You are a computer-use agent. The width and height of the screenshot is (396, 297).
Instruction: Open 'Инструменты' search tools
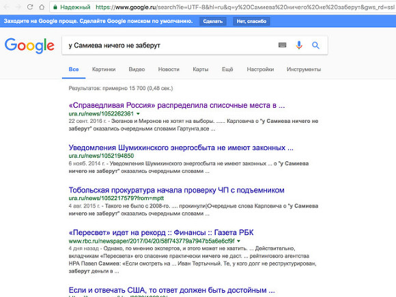(x=304, y=70)
